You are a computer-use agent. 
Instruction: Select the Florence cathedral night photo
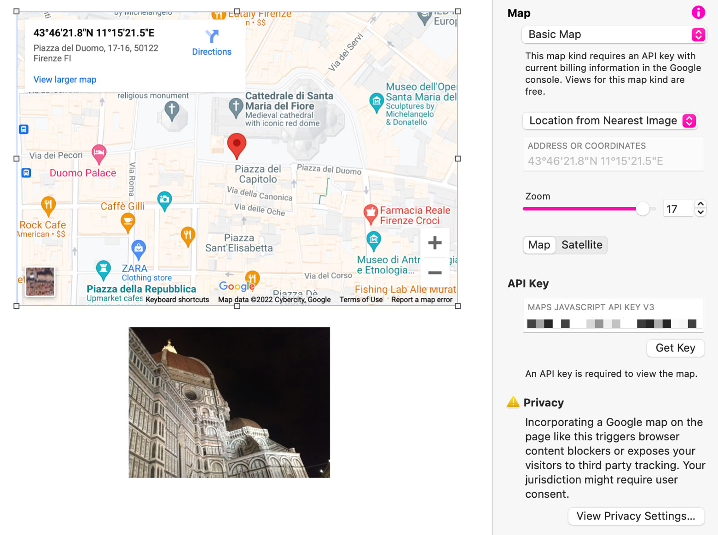pos(229,402)
